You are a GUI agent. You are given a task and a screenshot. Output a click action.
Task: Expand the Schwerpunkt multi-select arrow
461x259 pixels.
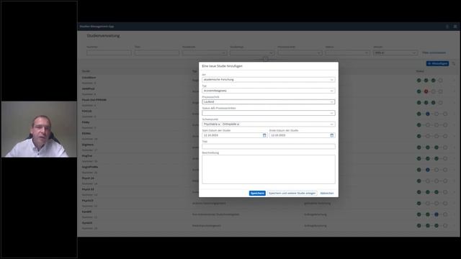point(331,124)
